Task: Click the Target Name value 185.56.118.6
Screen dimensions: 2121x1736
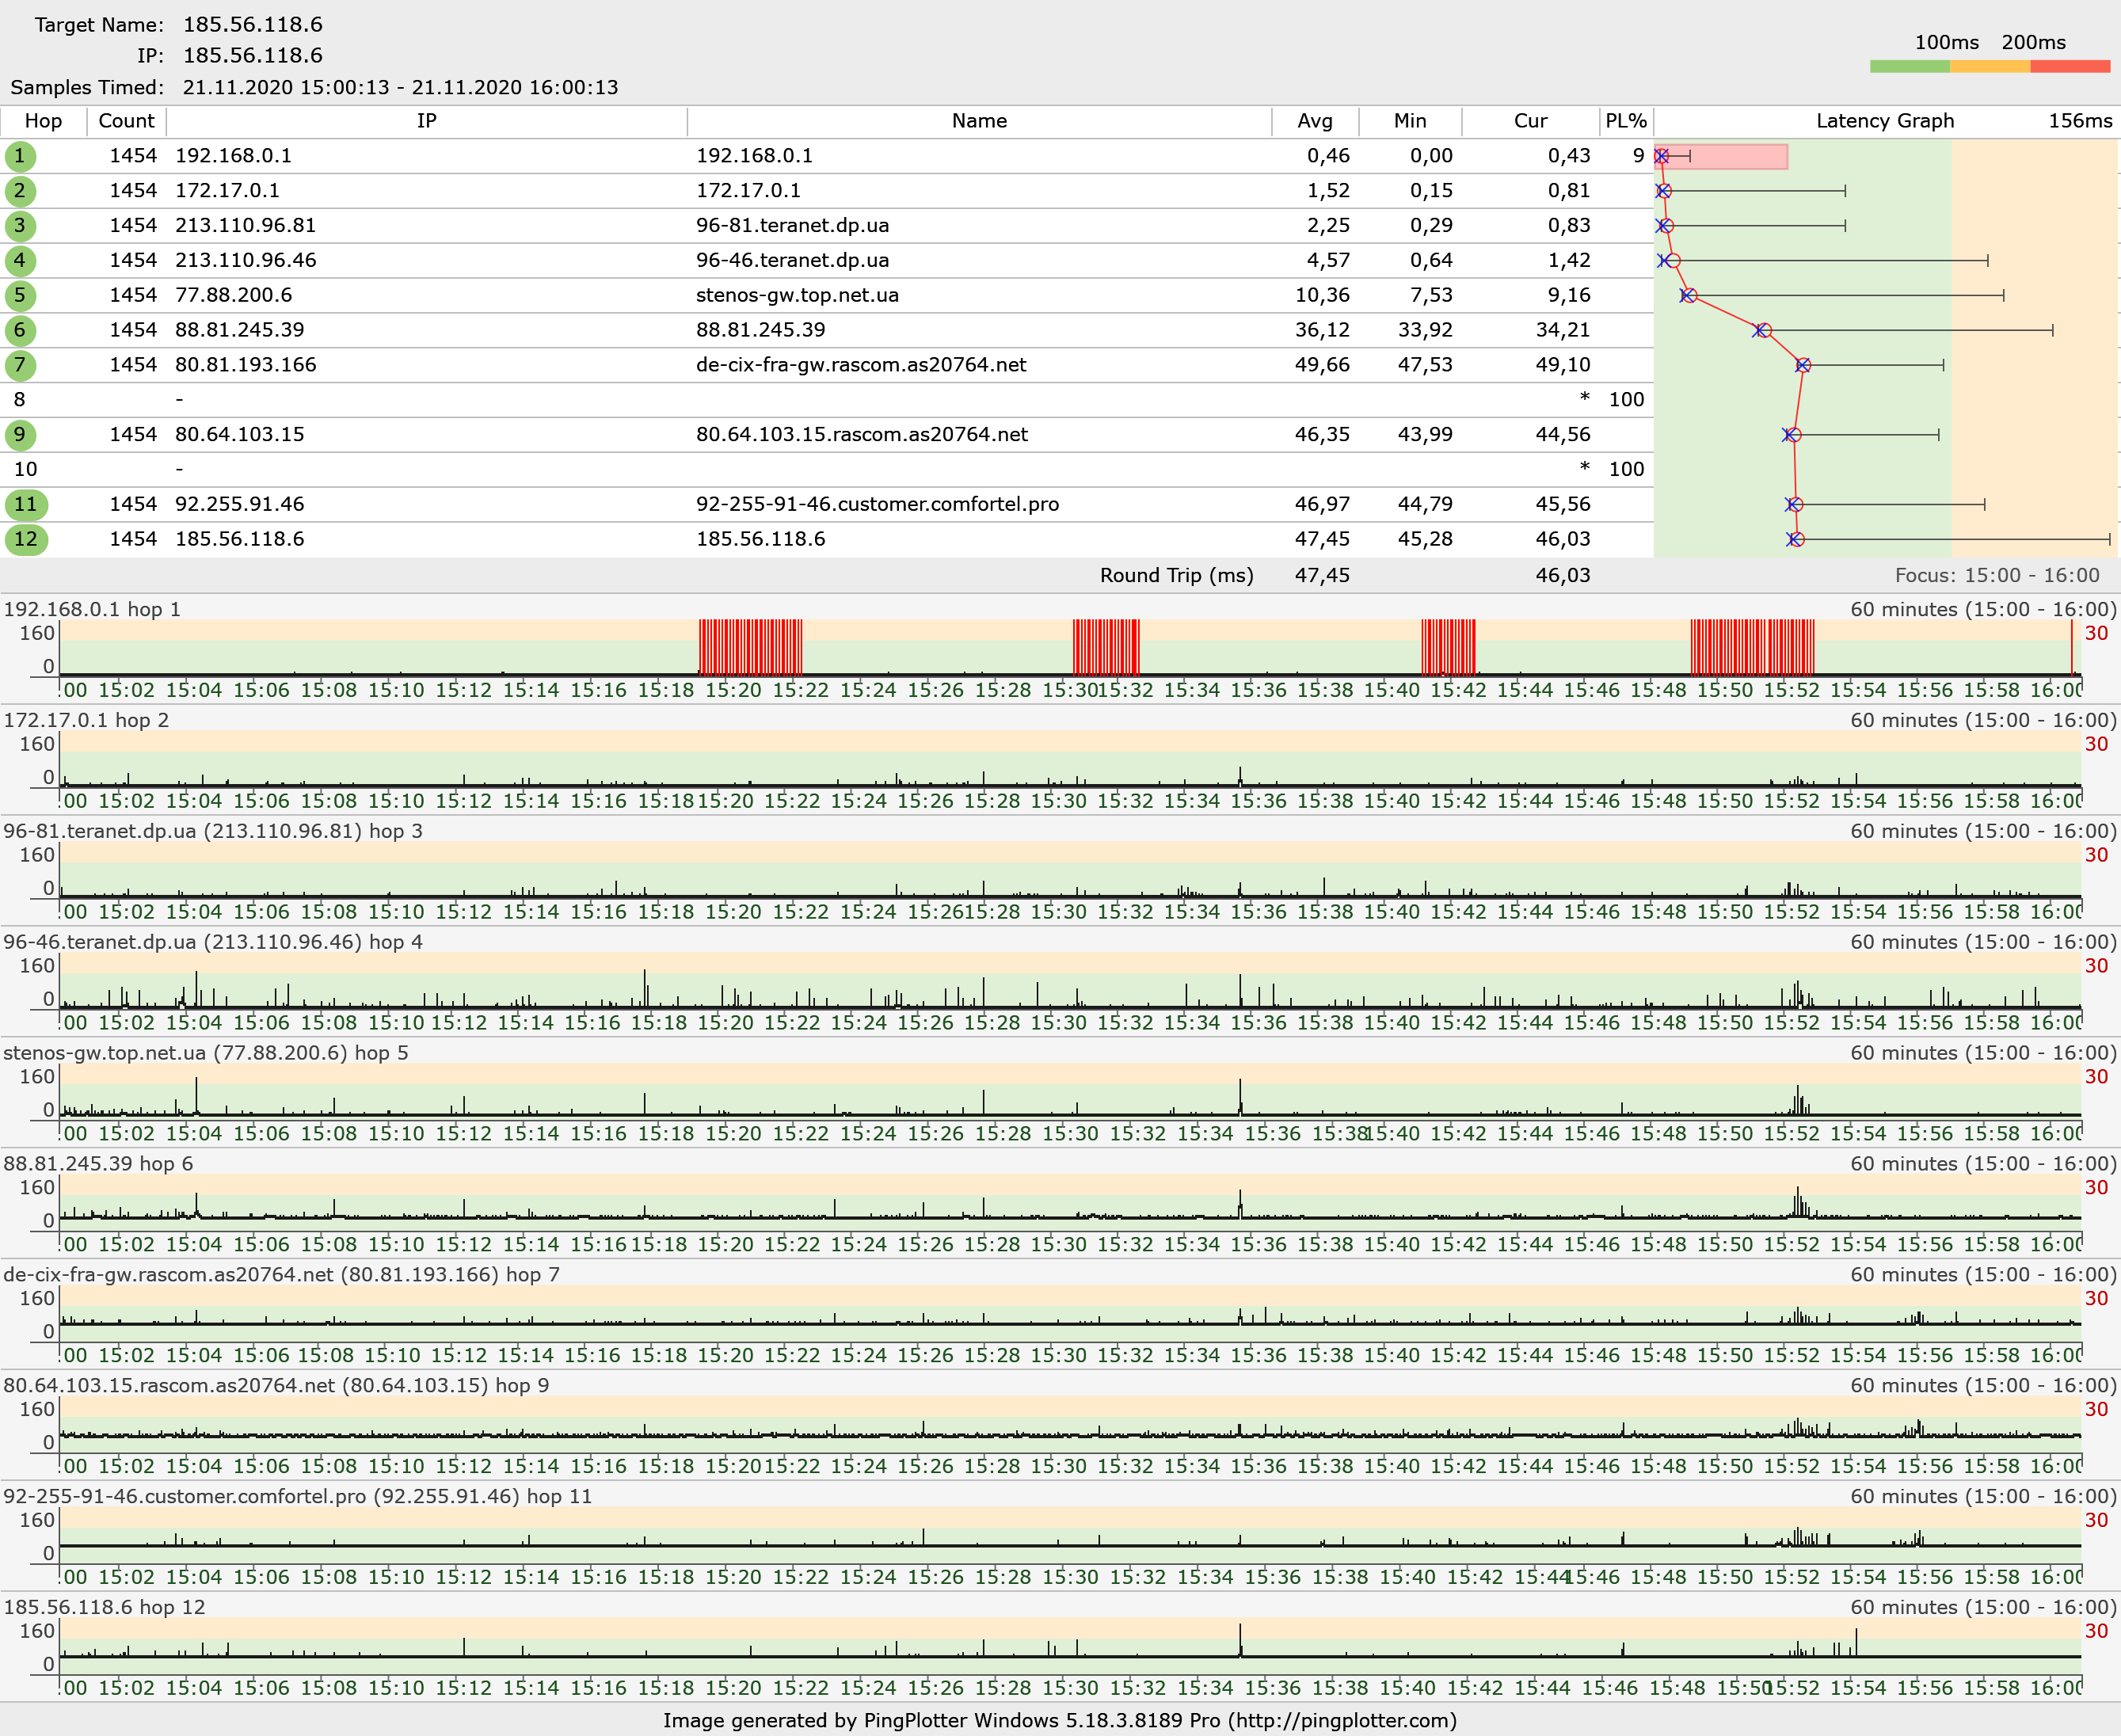Action: [x=253, y=25]
